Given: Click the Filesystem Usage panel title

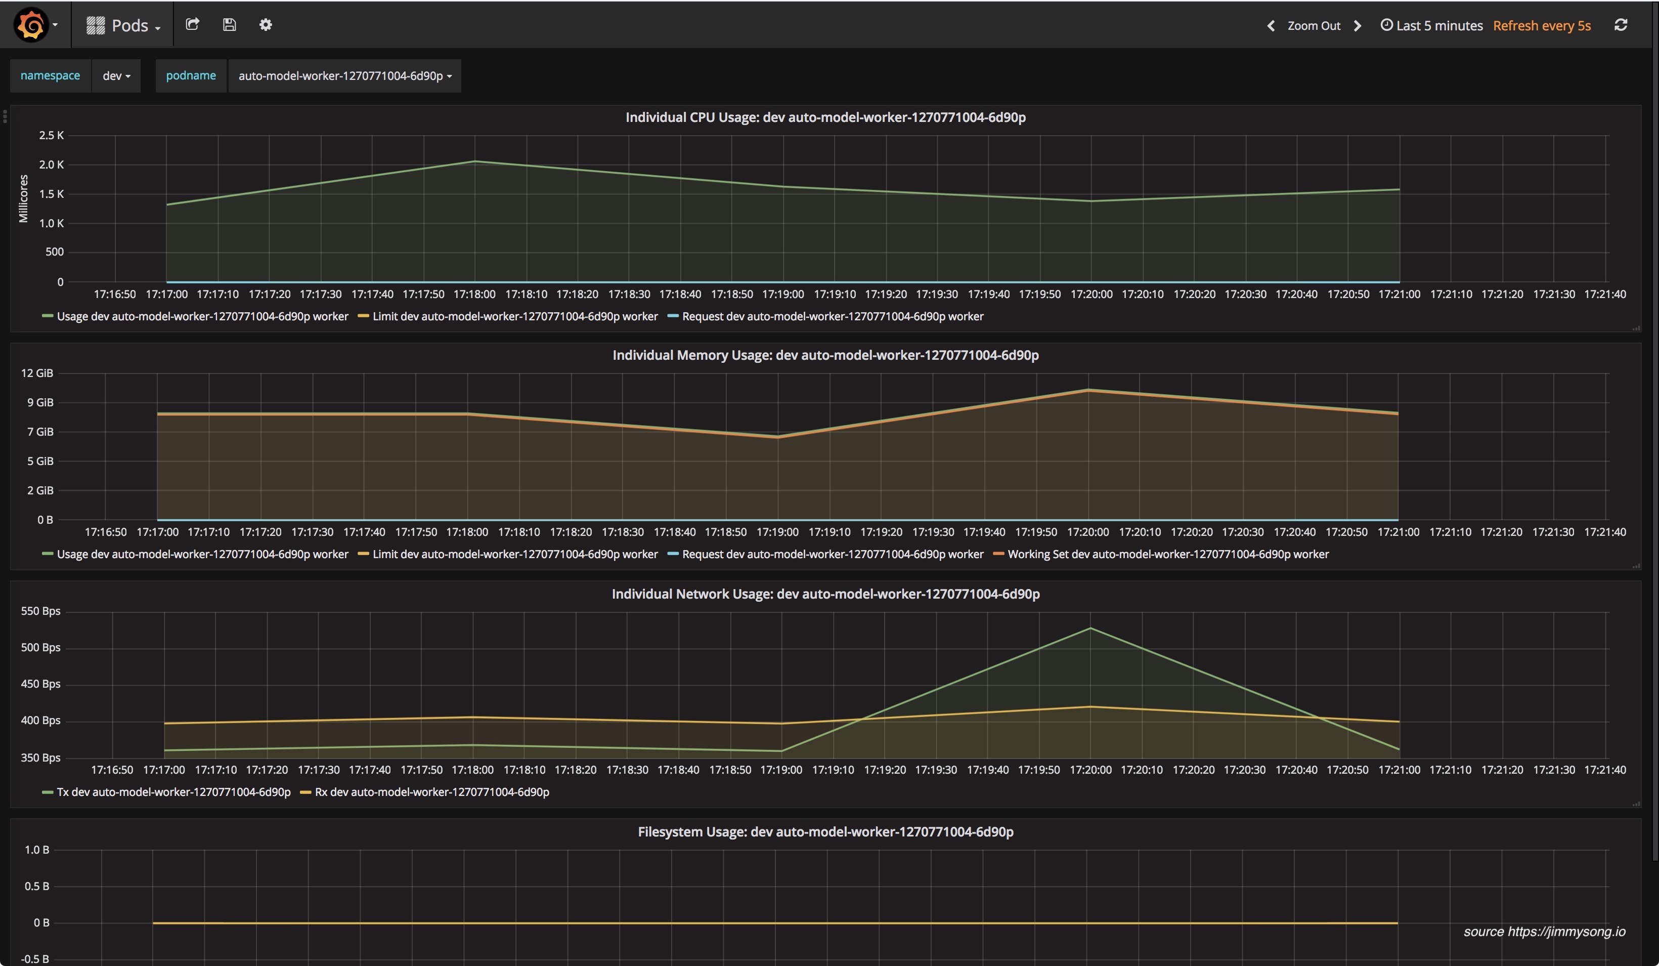Looking at the screenshot, I should [825, 832].
